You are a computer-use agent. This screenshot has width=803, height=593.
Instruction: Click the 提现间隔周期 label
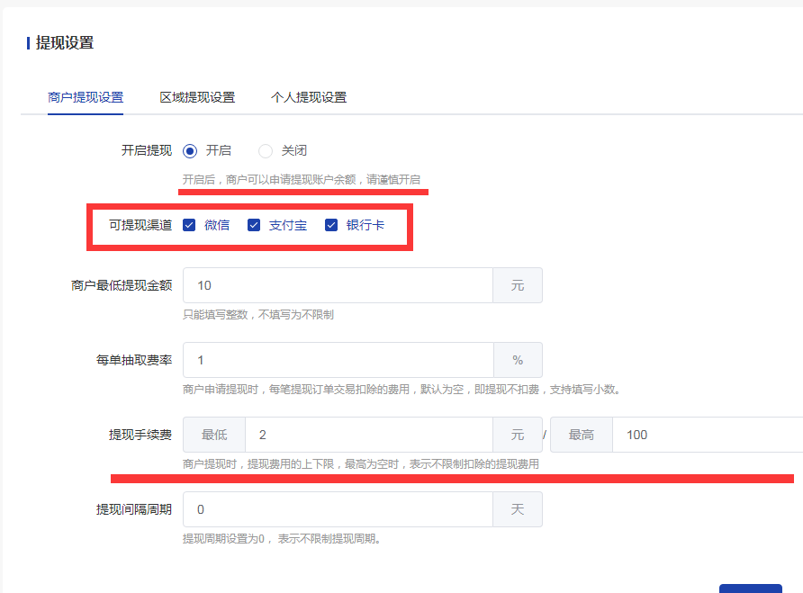point(134,509)
